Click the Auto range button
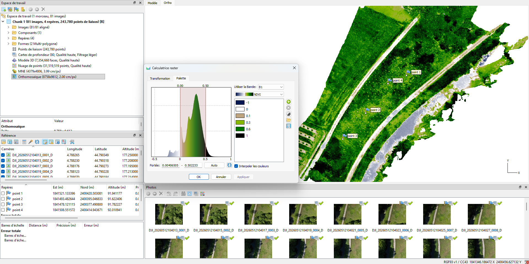This screenshot has height=264, width=529. pos(214,165)
